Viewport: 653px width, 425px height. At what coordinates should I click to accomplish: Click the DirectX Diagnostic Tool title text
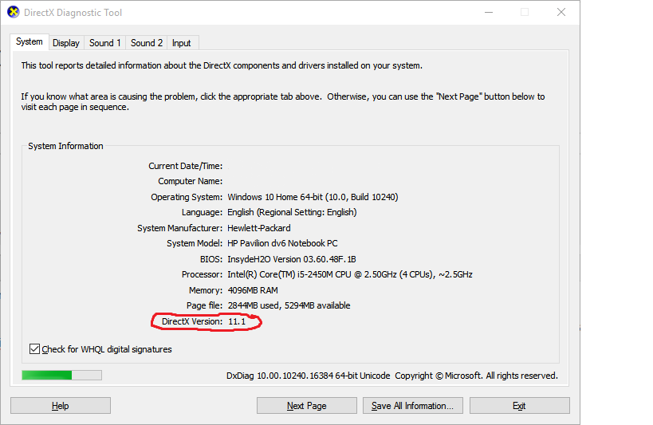pos(73,13)
